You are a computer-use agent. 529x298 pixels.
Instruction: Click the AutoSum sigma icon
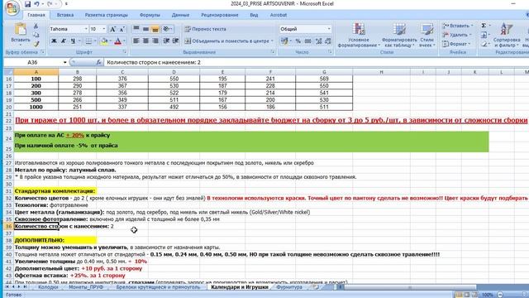click(484, 26)
